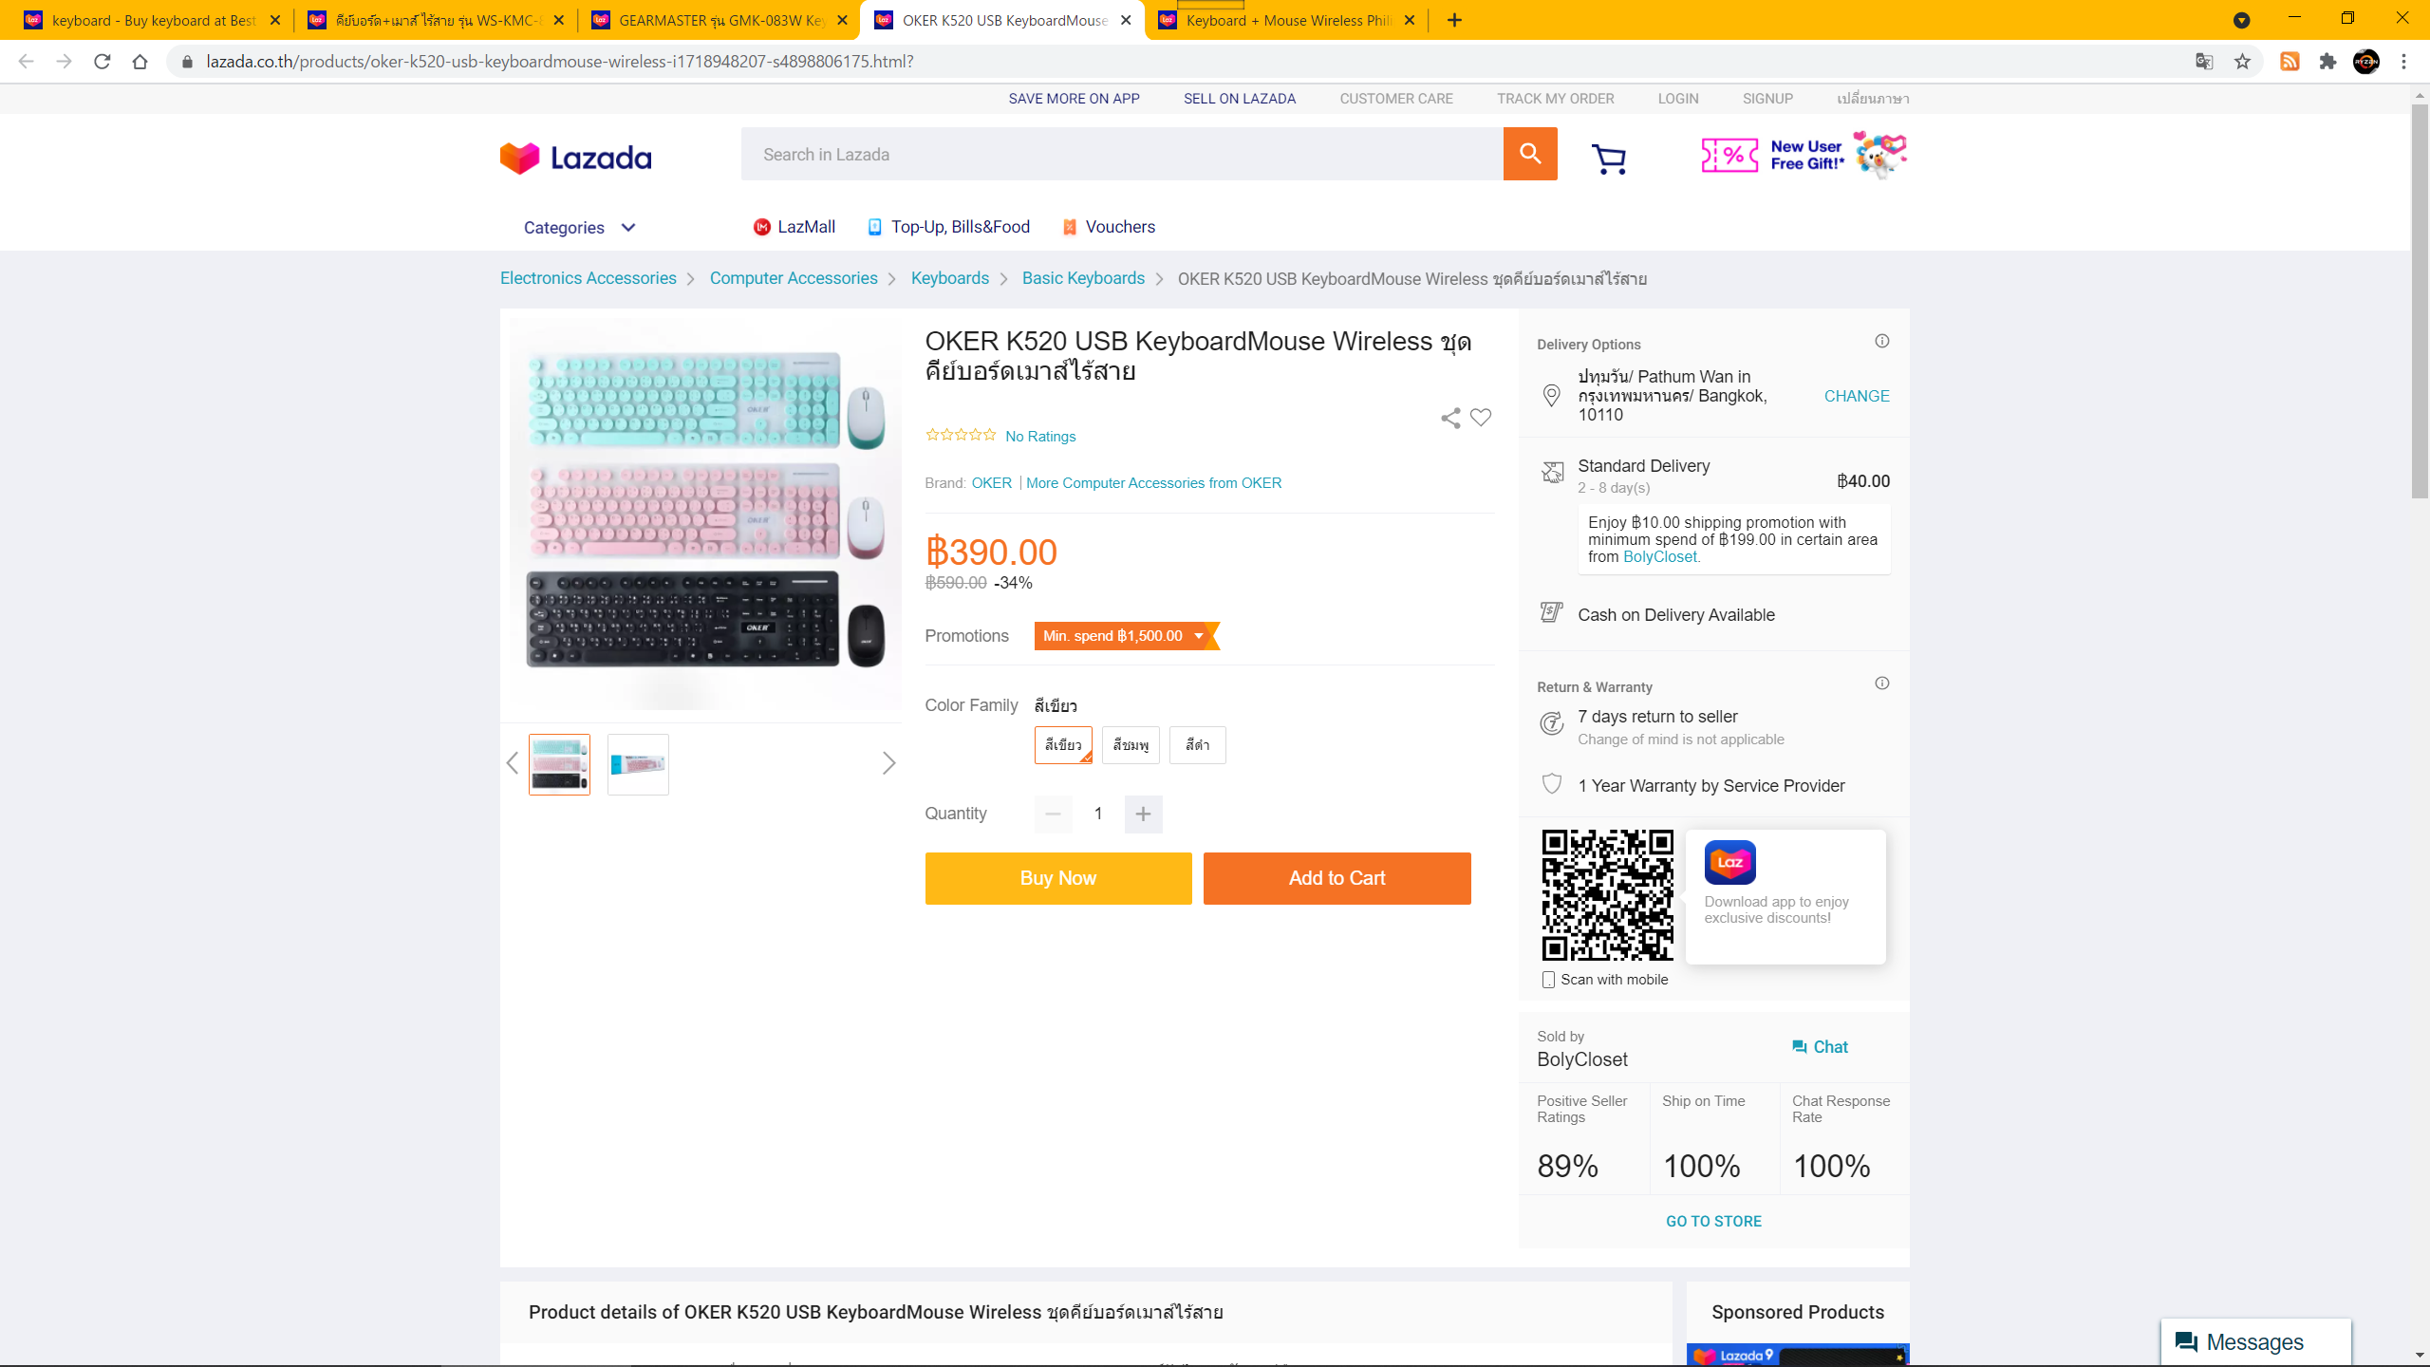Click the delivery location pin icon
2430x1367 pixels.
point(1552,395)
